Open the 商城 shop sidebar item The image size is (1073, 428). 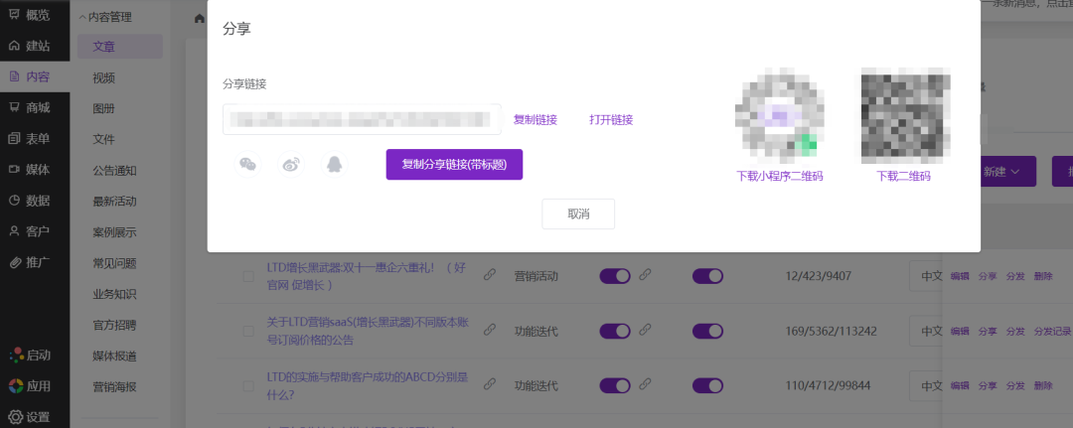click(x=29, y=107)
